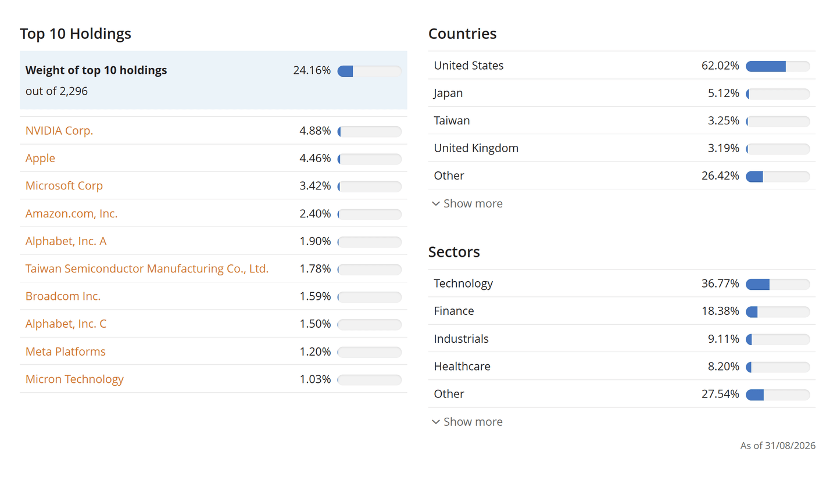Click the Other 26.42% countries bar
This screenshot has width=837, height=477.
tap(778, 176)
